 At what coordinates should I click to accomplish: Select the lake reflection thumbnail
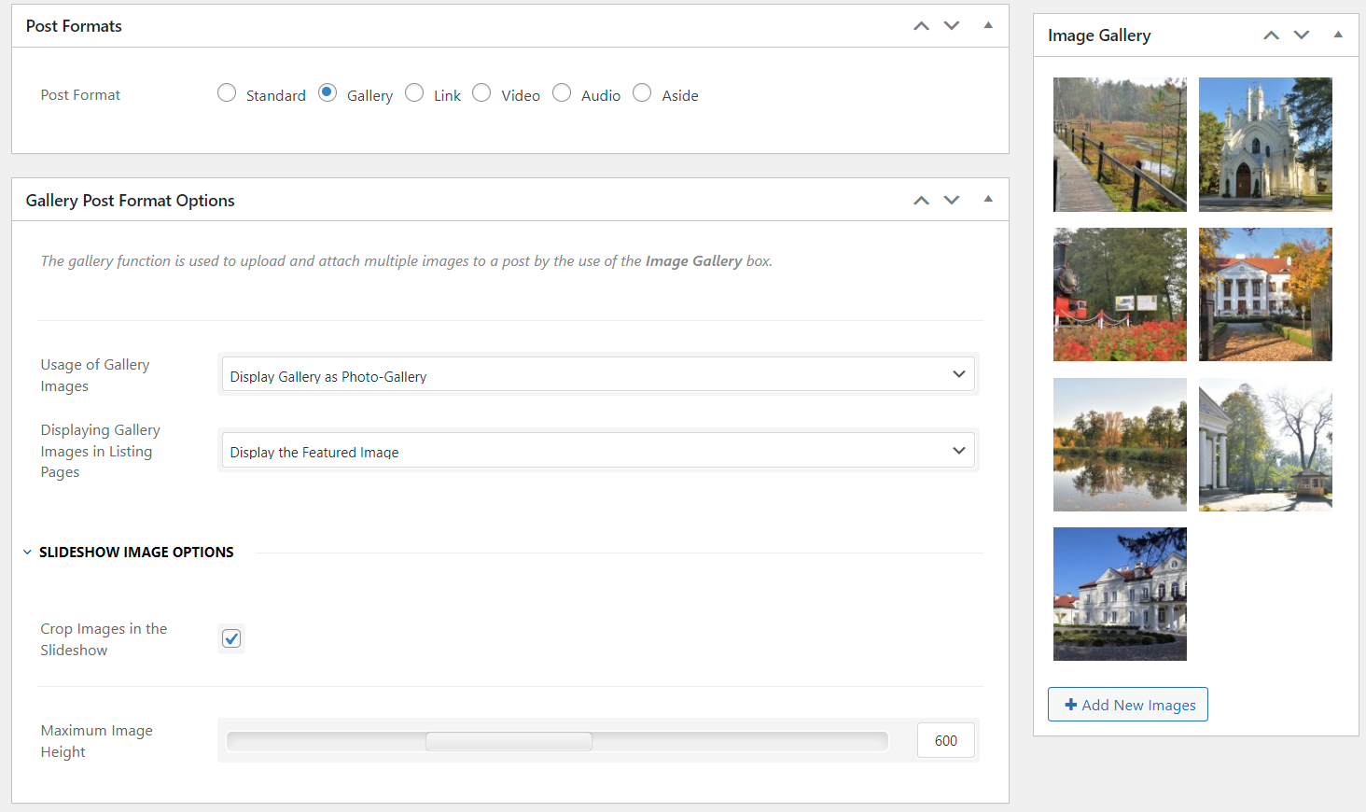[1120, 444]
